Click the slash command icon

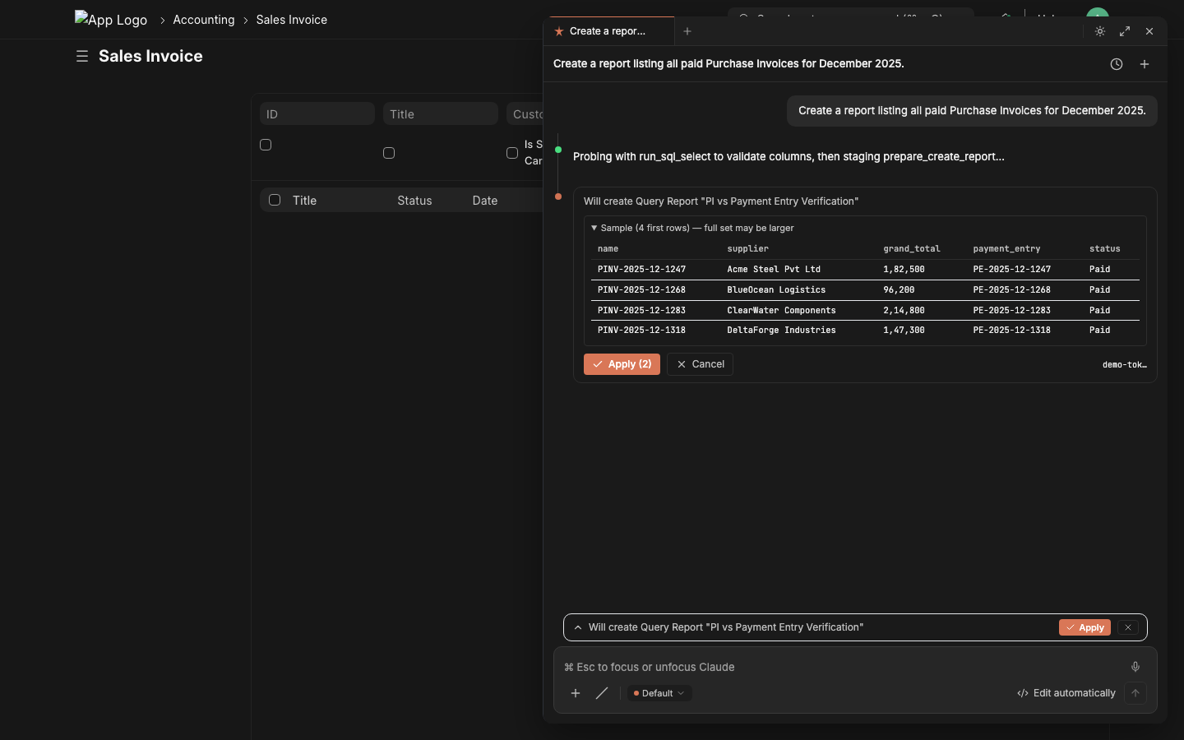point(602,693)
